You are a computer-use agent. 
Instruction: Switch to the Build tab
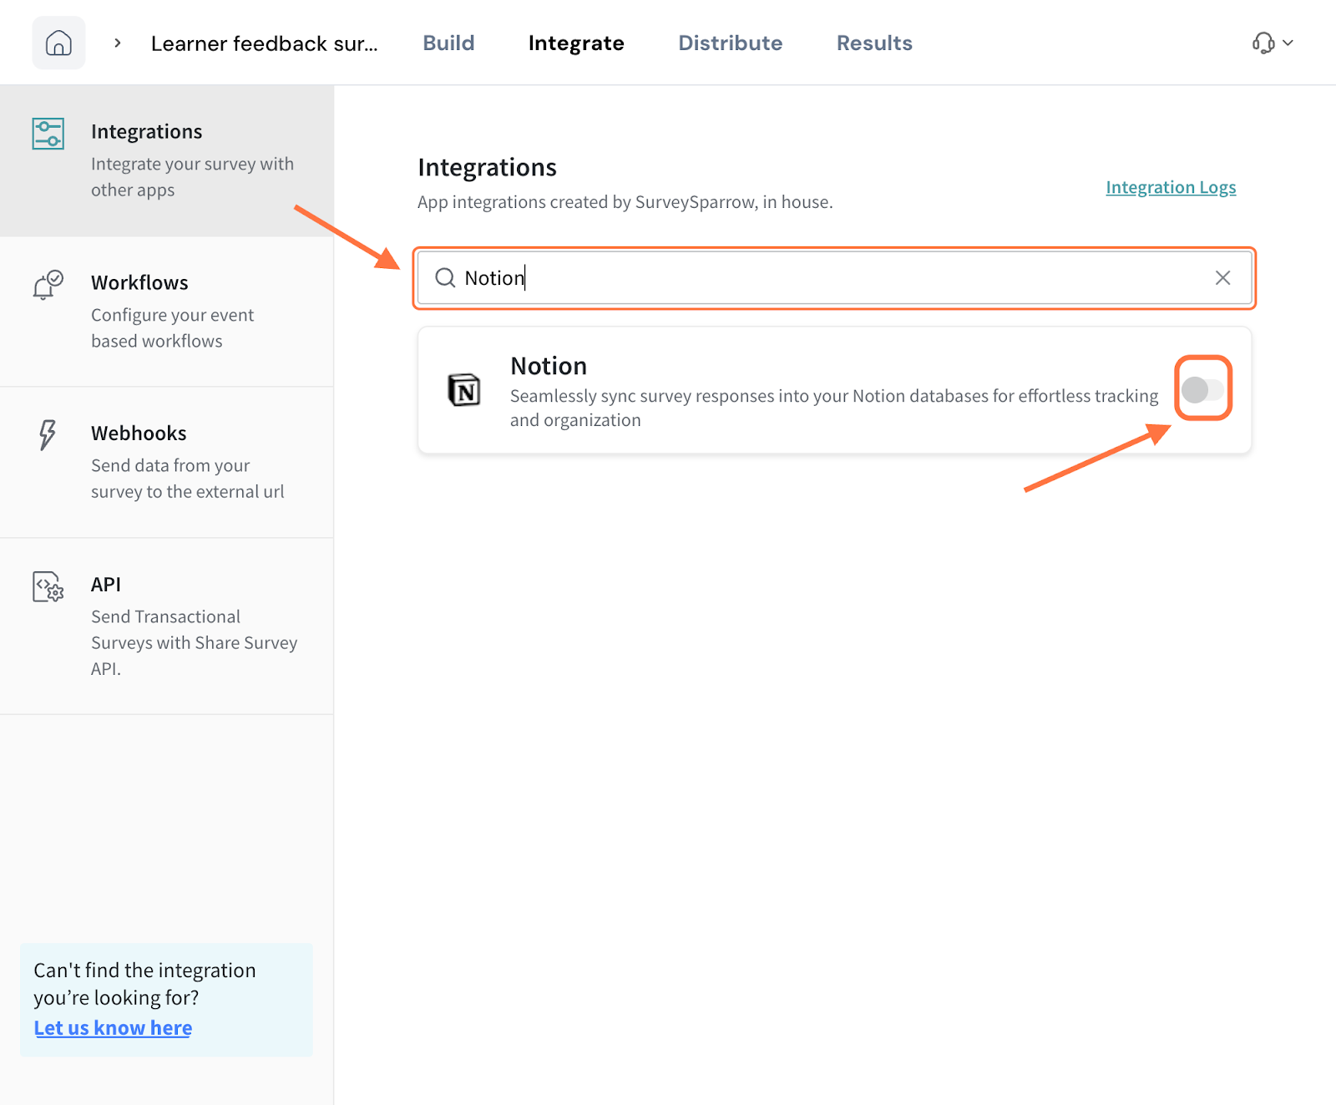(x=448, y=43)
